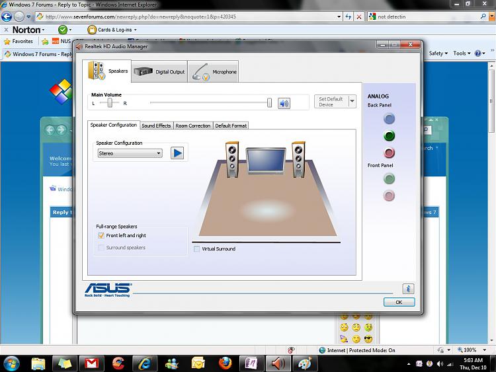The image size is (496, 372).
Task: Click the main volume slider track
Action: (x=209, y=102)
